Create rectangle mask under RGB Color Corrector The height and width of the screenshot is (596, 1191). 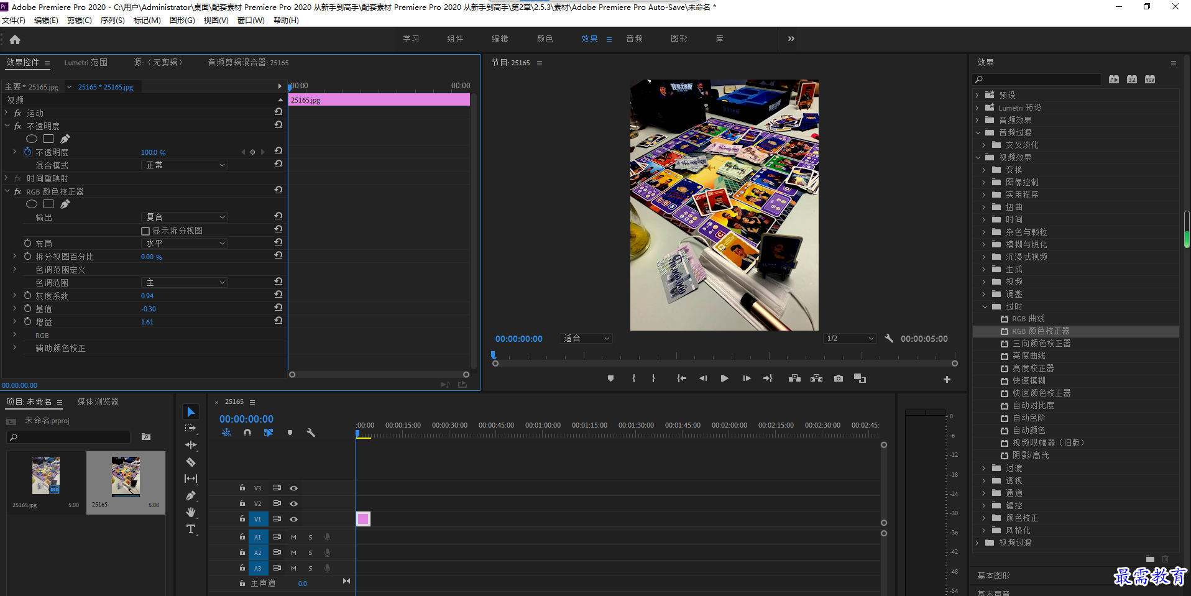pos(48,204)
